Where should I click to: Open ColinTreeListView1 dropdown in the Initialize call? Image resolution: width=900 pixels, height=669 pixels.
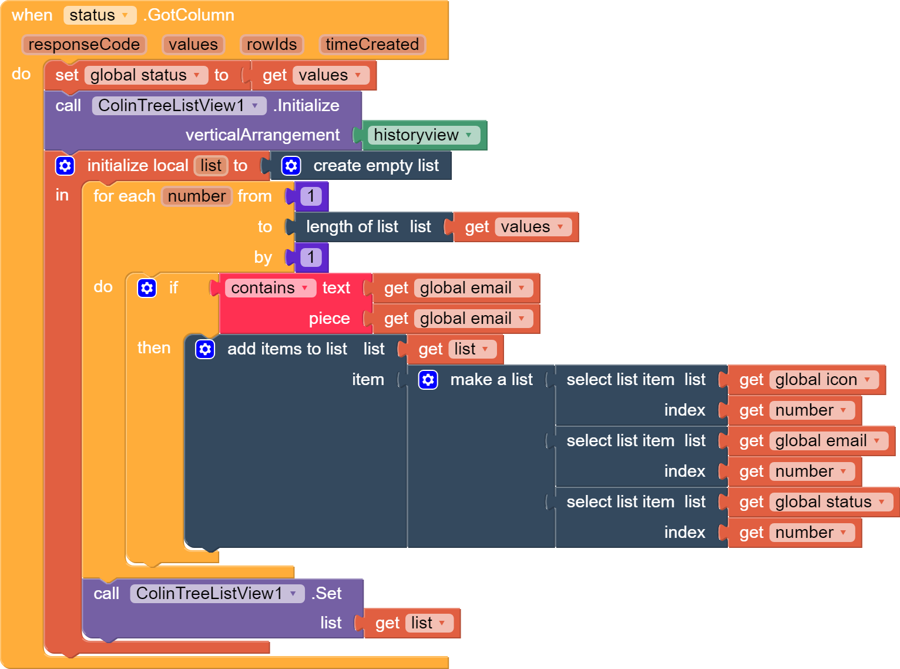point(255,106)
